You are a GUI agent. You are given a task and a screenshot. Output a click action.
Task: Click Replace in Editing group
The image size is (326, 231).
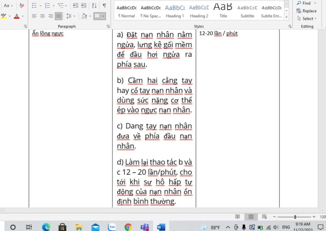pyautogui.click(x=307, y=11)
